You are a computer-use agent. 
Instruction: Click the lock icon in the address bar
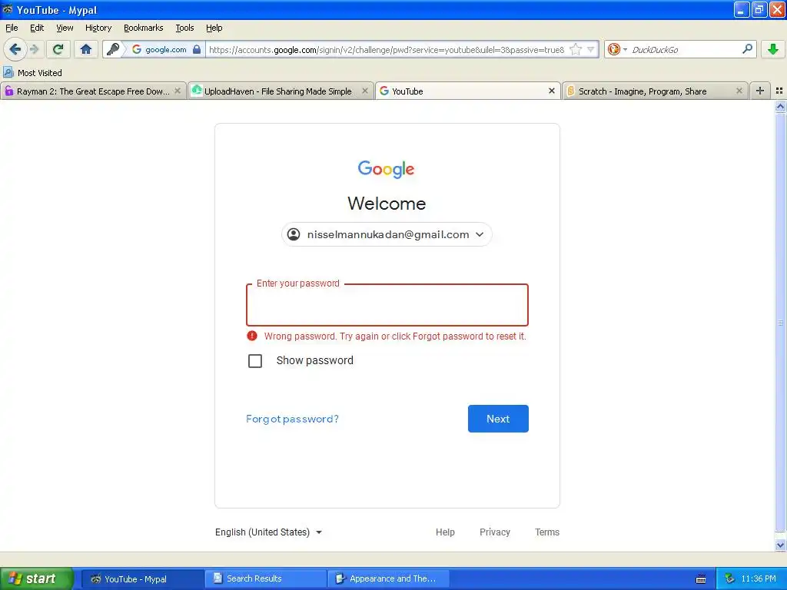pyautogui.click(x=197, y=49)
